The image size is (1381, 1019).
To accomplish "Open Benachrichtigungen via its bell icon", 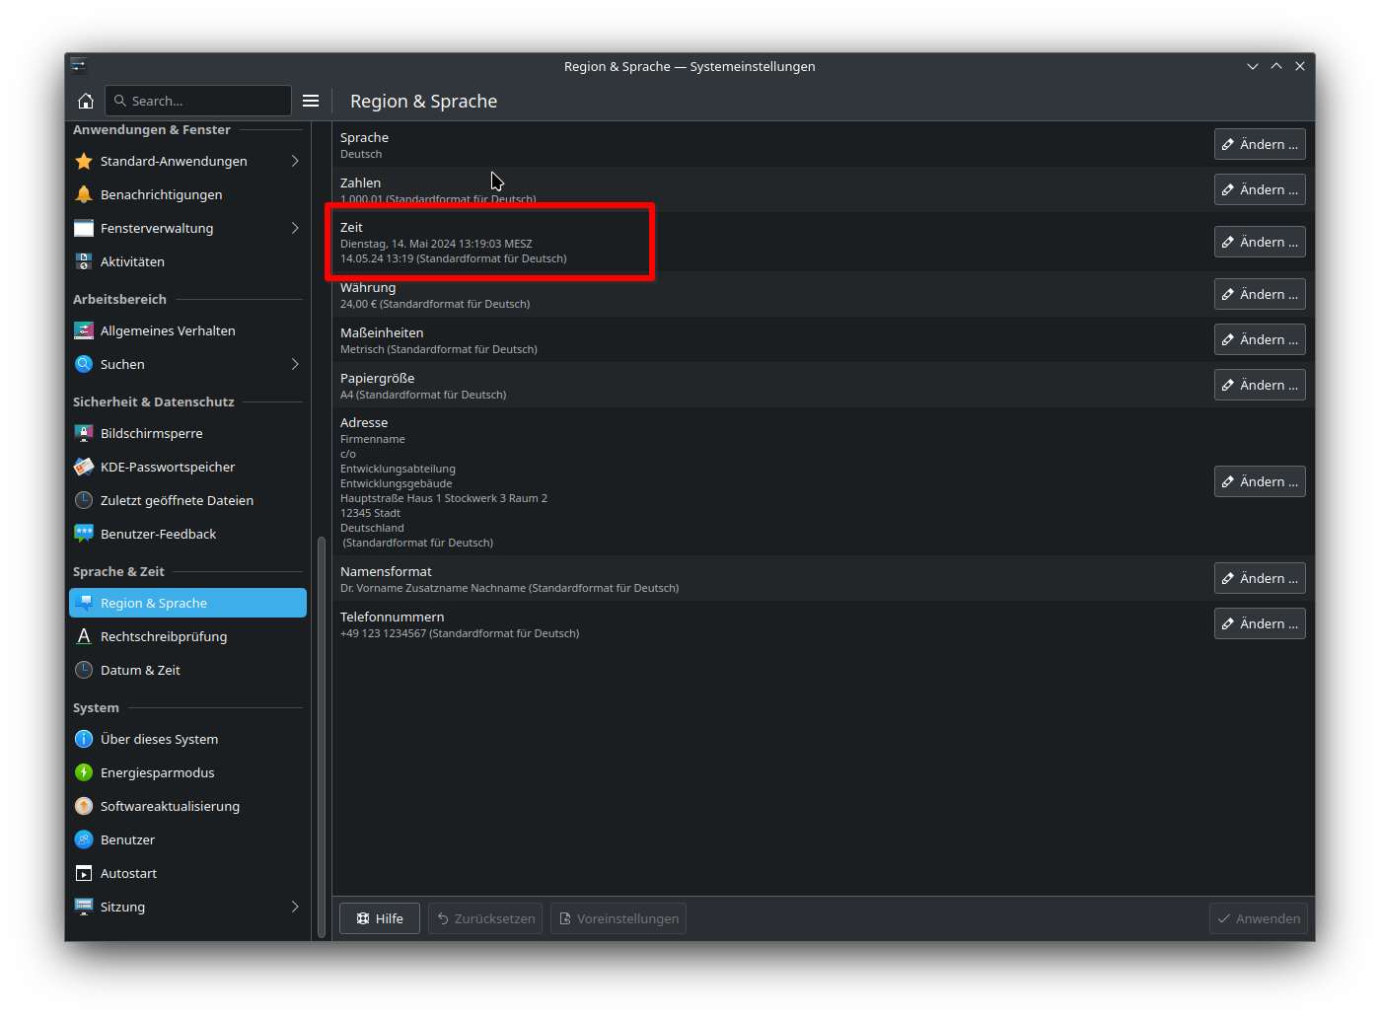I will tap(84, 194).
